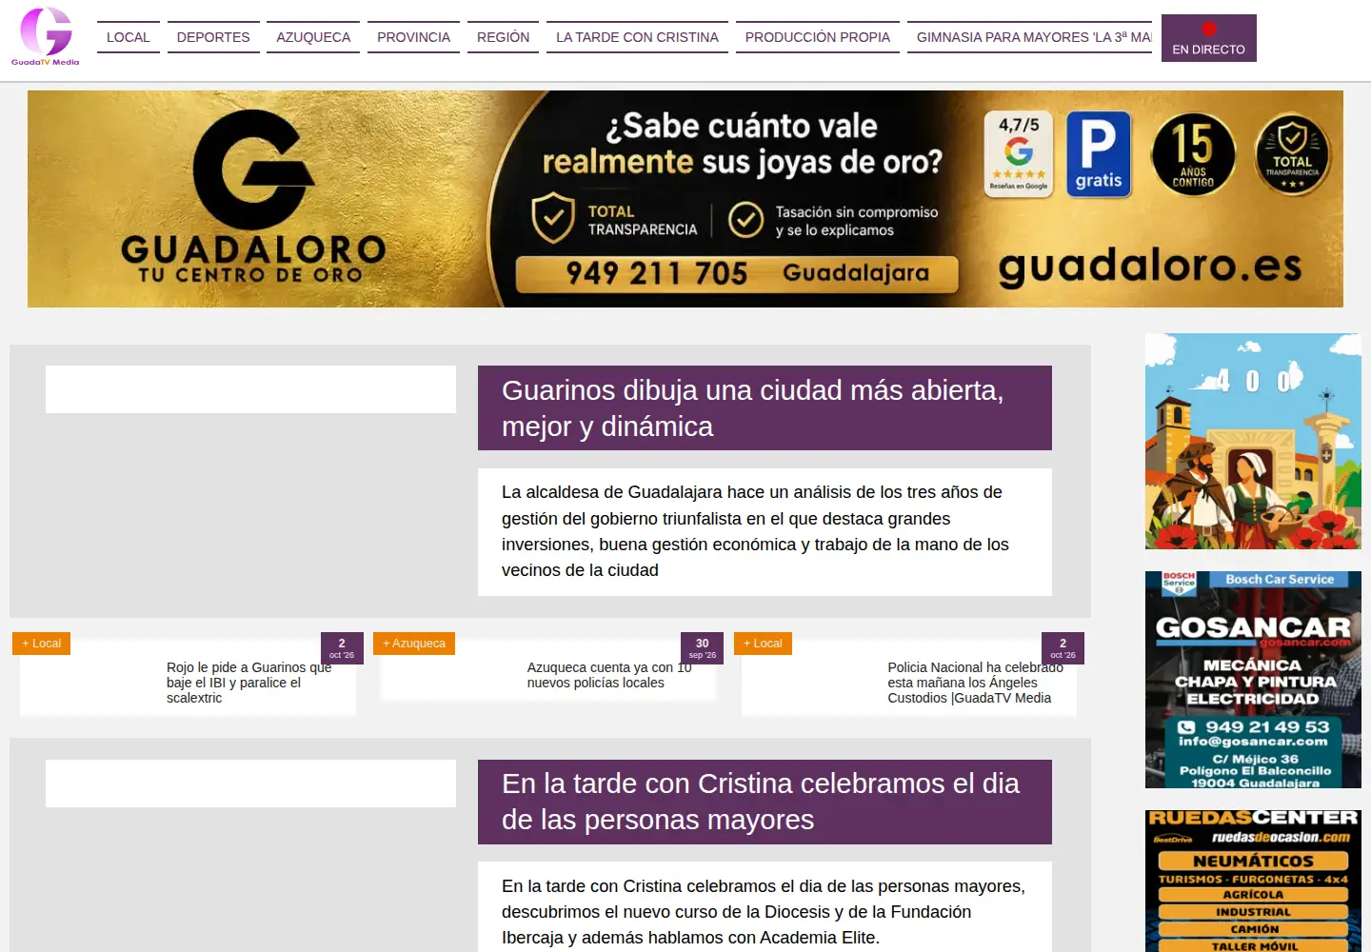Viewport: 1371px width, 952px height.
Task: Open the 400 anniversary illustrated ad
Action: (x=1253, y=441)
